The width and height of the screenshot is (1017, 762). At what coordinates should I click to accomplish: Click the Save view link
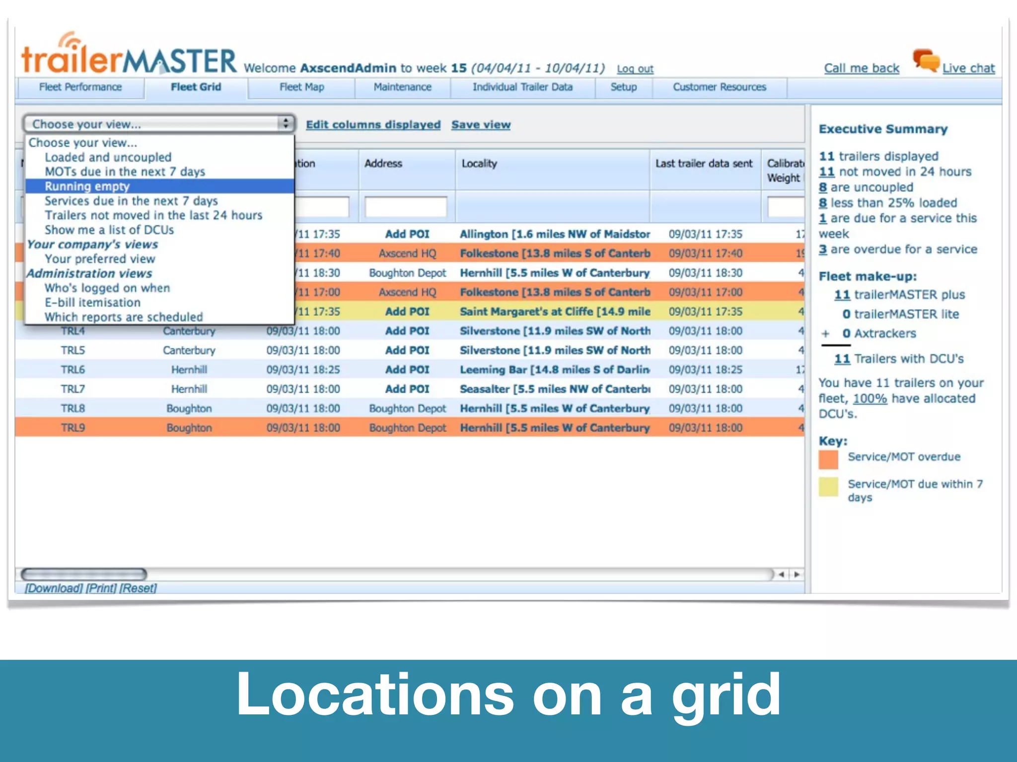point(481,125)
